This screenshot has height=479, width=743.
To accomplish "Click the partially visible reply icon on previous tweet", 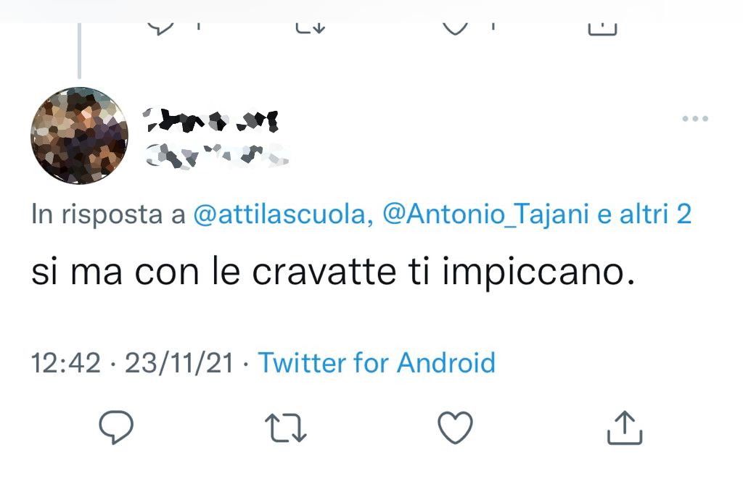I will click(x=160, y=28).
